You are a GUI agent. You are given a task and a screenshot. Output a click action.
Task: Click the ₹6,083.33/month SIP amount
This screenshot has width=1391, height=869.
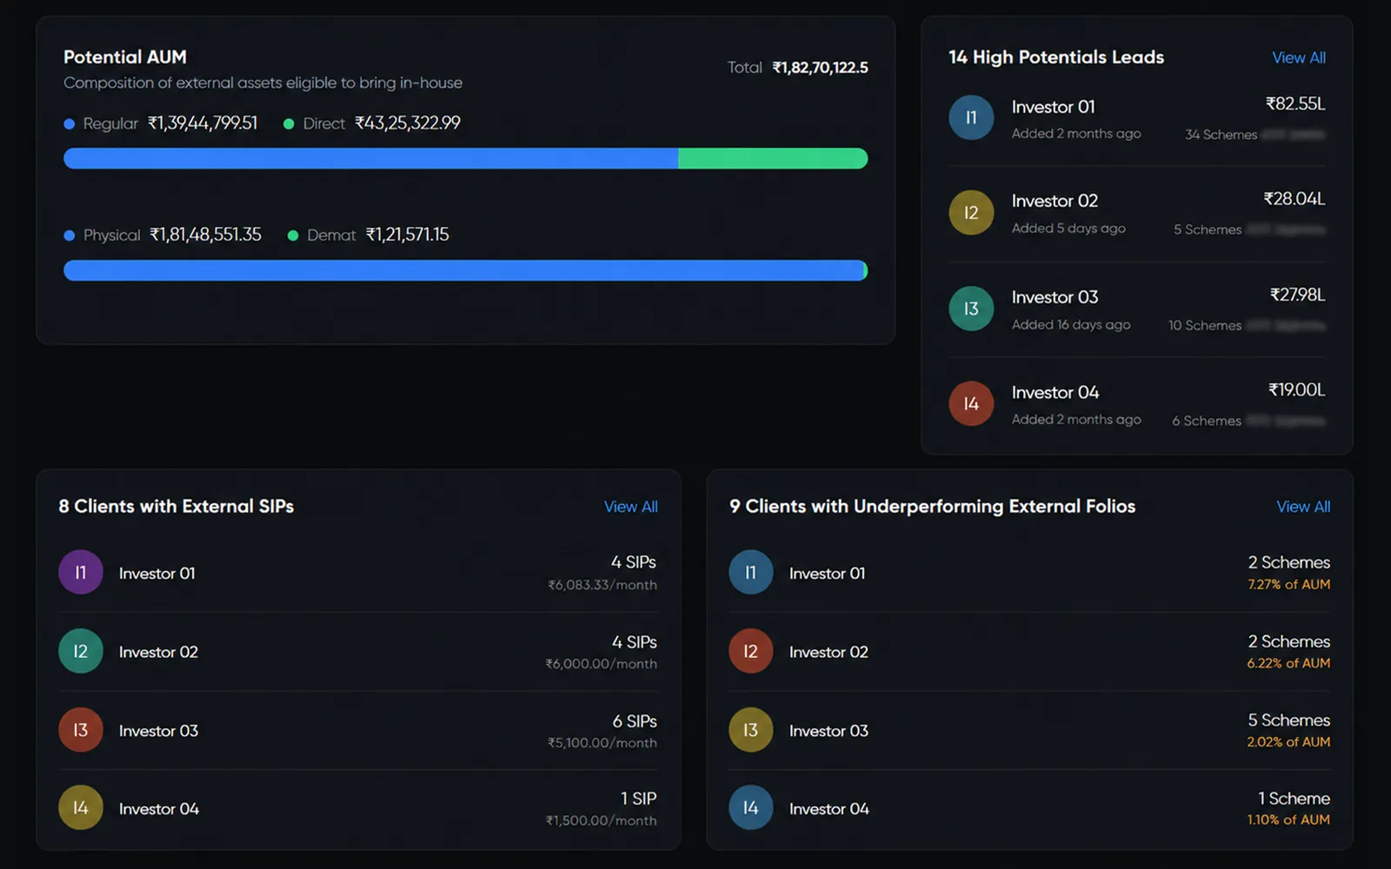602,585
